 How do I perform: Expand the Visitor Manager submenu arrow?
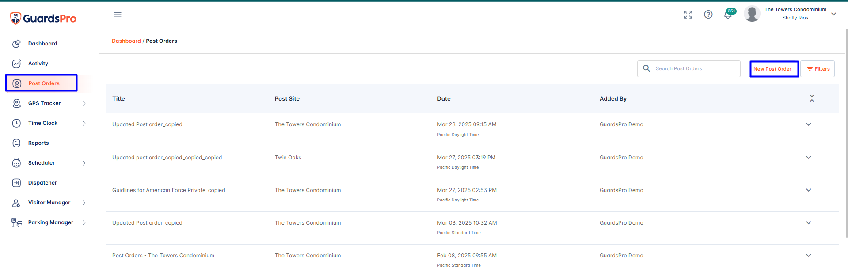84,203
